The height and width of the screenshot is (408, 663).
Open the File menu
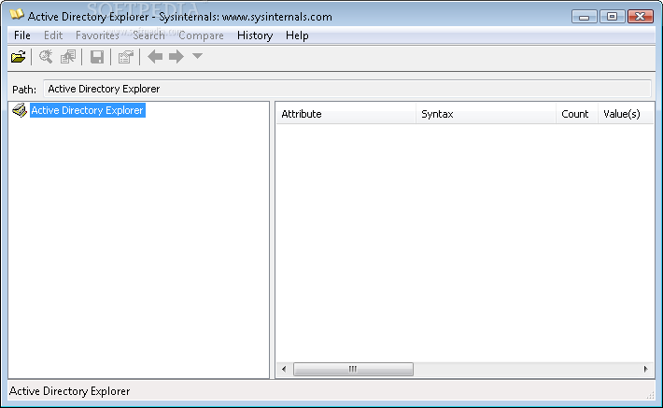[22, 35]
